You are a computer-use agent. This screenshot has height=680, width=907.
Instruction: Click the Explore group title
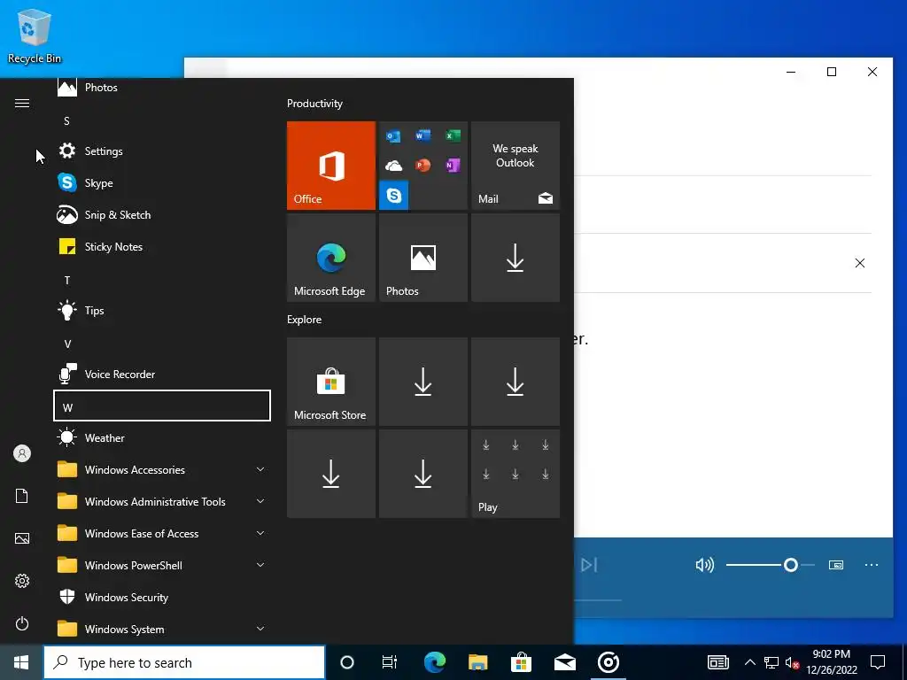tap(305, 320)
